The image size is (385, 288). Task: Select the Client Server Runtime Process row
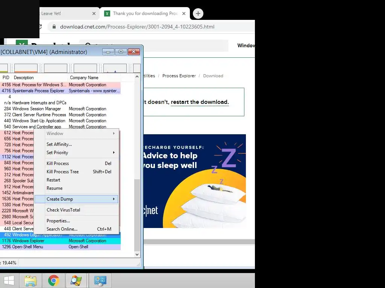pyautogui.click(x=60, y=115)
